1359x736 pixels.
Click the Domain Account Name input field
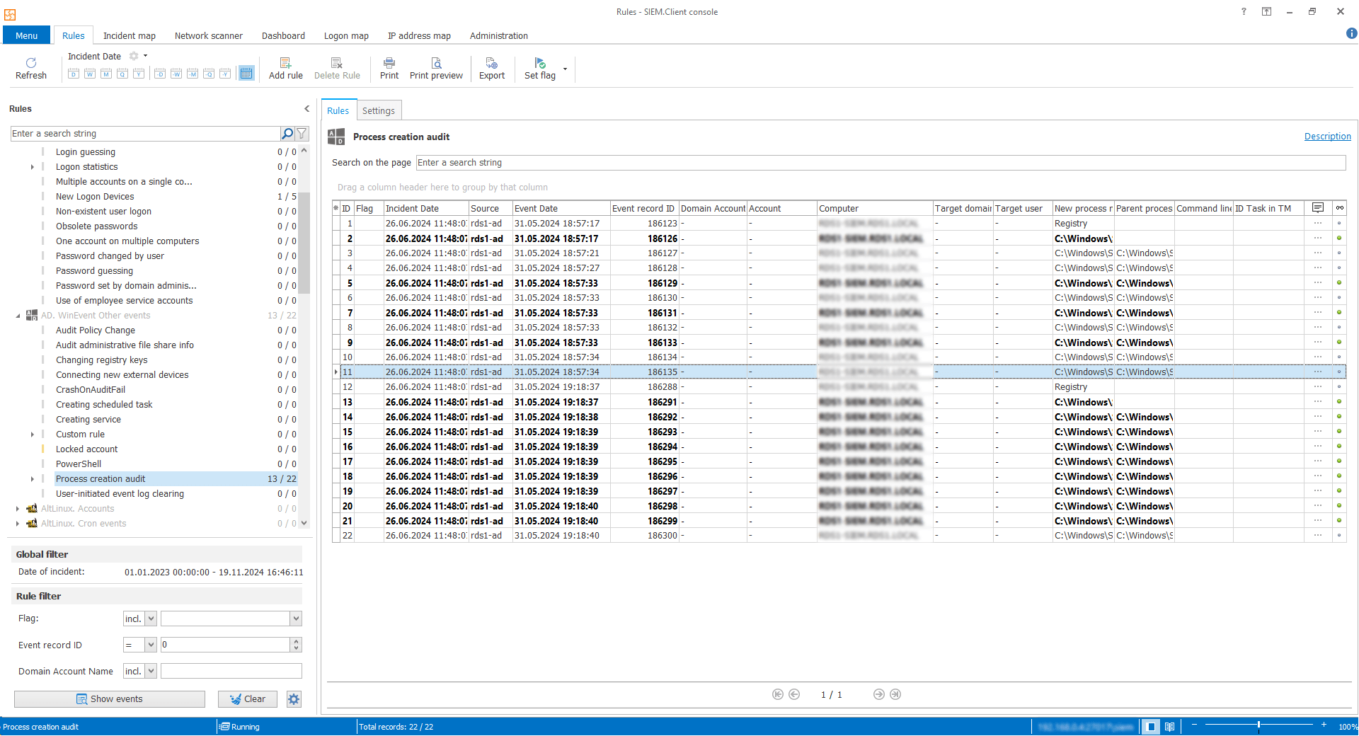click(x=231, y=671)
